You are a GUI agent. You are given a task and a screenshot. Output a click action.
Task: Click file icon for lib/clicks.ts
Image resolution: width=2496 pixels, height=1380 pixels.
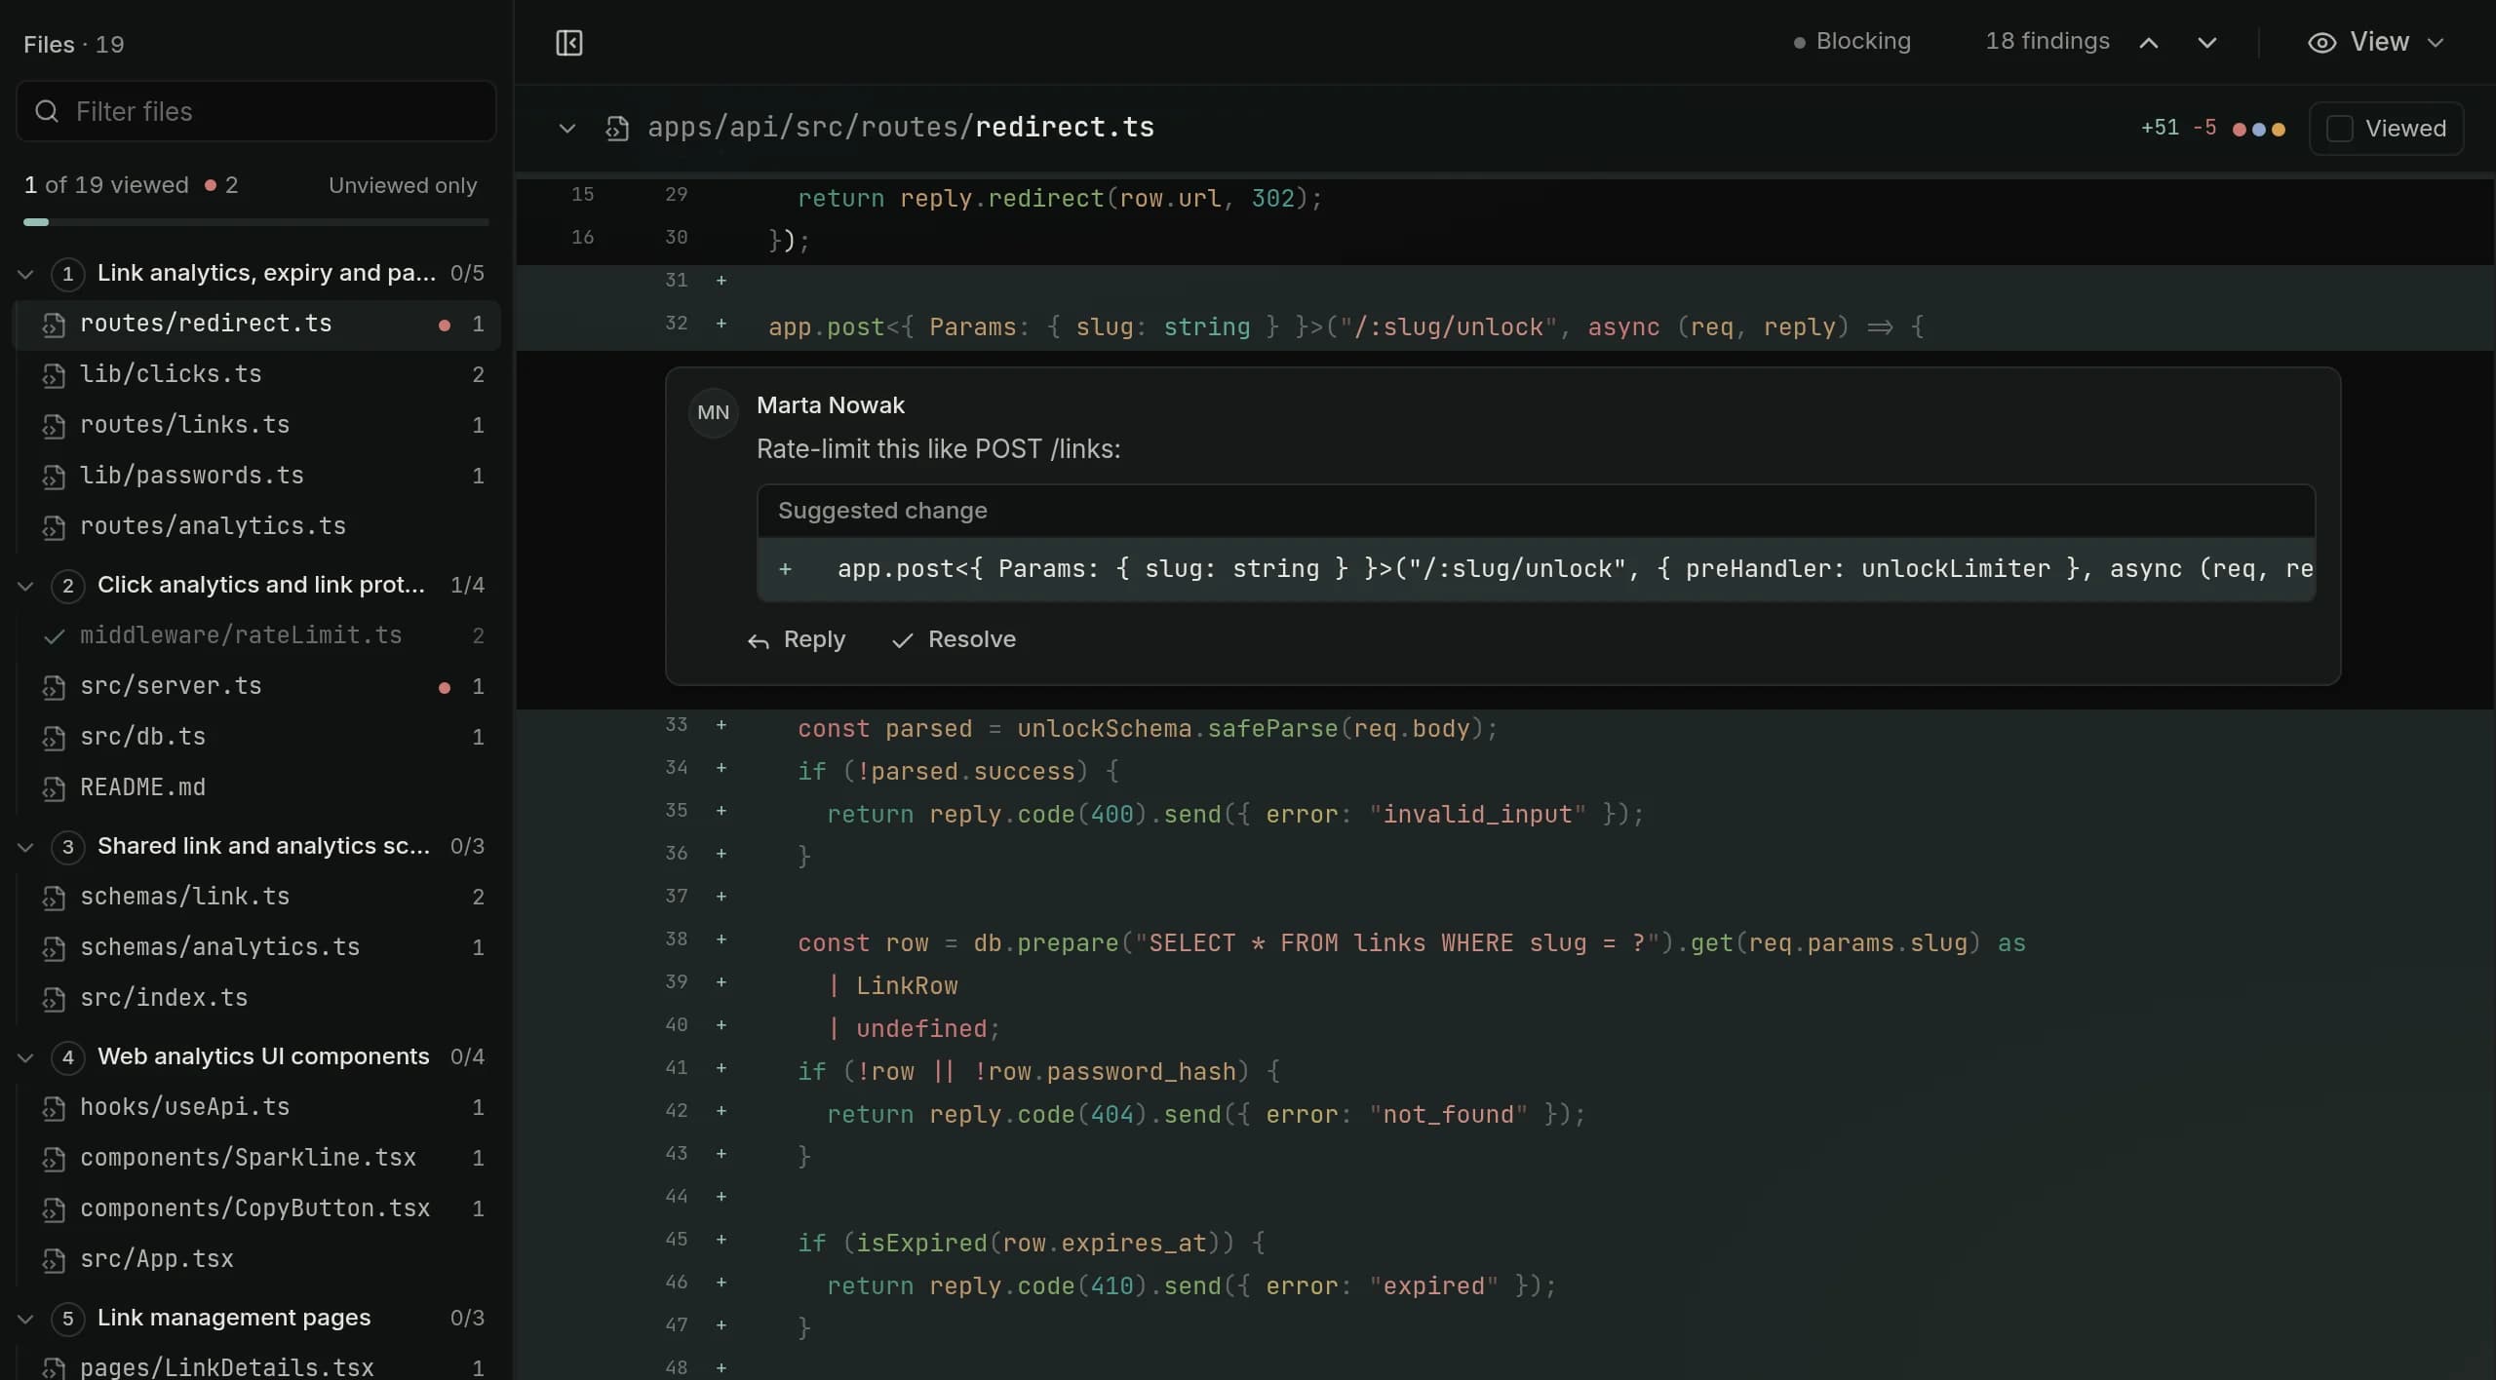[54, 375]
